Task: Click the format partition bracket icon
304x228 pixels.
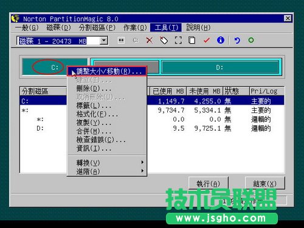Action: pos(178,40)
